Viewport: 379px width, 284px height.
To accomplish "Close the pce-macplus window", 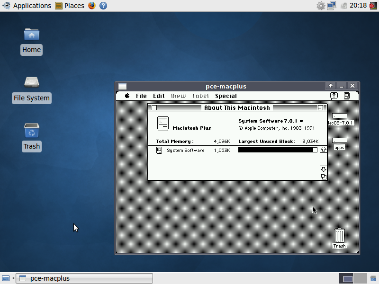I will 352,86.
